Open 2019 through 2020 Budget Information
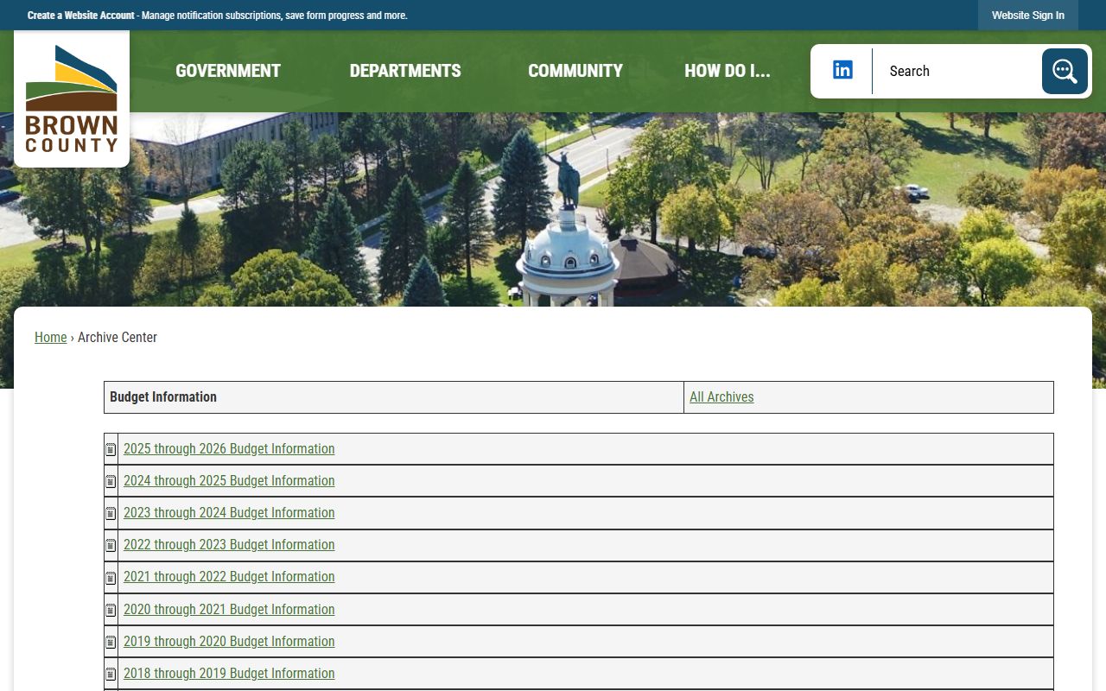Viewport: 1106px width, 691px height. [229, 641]
